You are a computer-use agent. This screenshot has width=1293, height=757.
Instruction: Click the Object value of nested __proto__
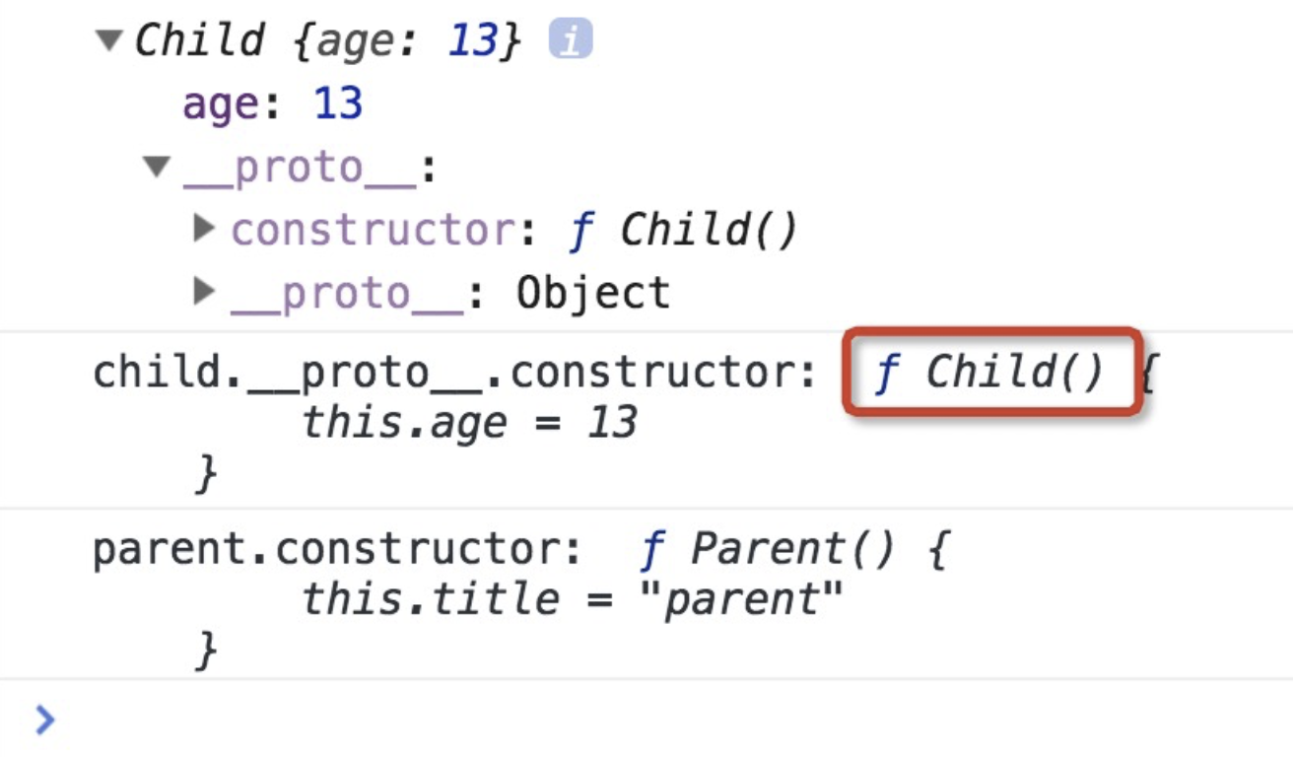[593, 293]
